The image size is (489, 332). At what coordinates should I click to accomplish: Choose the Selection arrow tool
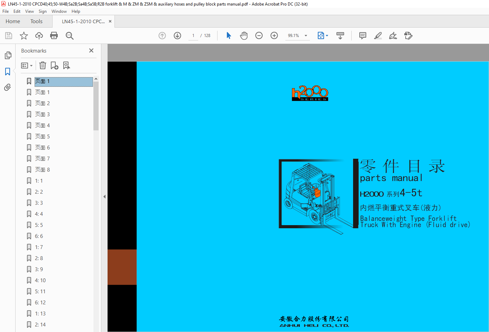pyautogui.click(x=229, y=36)
